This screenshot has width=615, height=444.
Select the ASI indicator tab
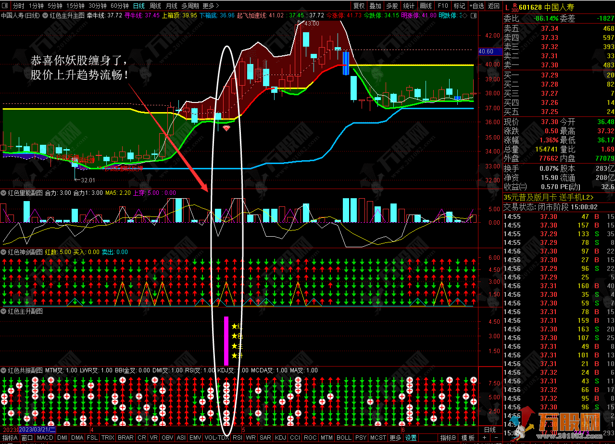(x=181, y=438)
